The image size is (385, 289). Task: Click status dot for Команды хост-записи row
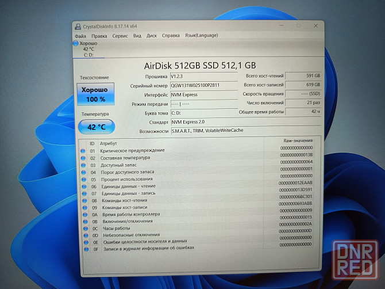coord(84,208)
